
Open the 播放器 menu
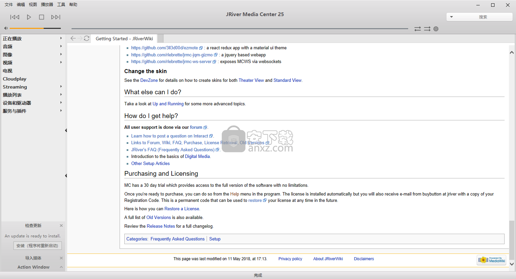47,5
